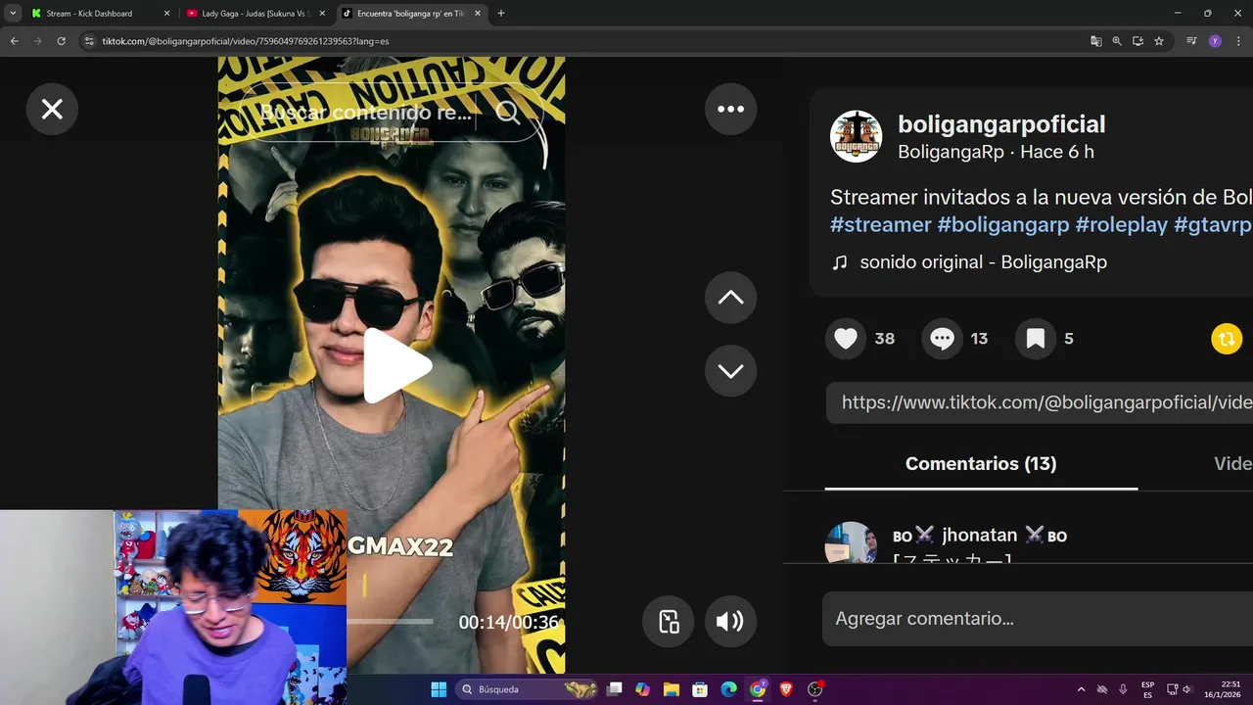This screenshot has width=1253, height=705.
Task: Open File Explorer from the taskbar
Action: point(672,689)
